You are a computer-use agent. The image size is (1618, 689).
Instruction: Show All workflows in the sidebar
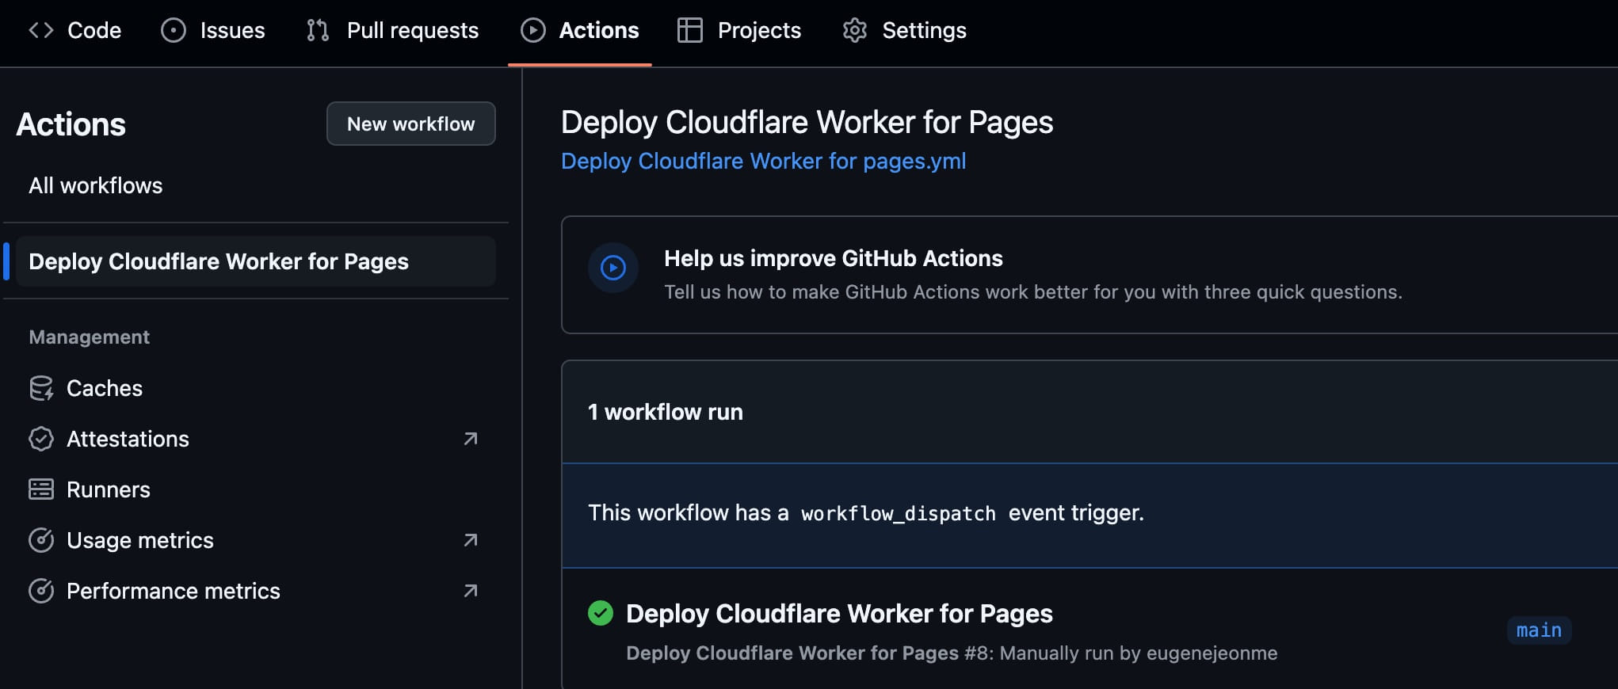[96, 185]
